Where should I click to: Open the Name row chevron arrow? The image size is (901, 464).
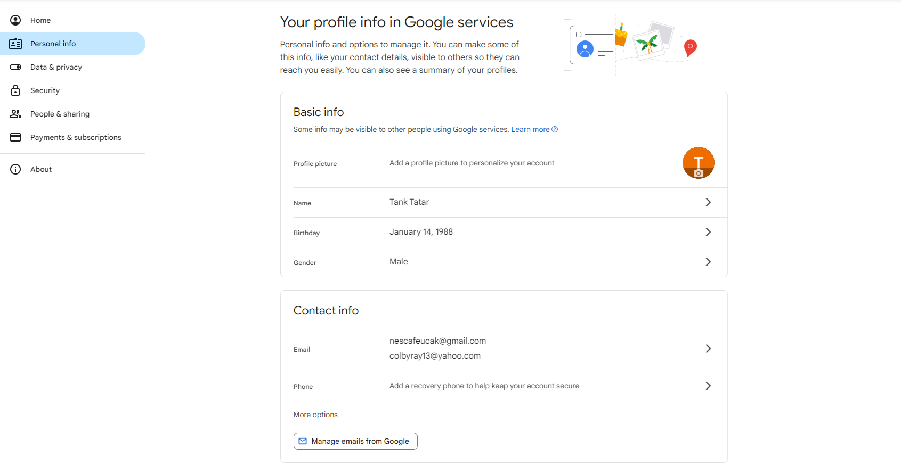click(x=708, y=202)
